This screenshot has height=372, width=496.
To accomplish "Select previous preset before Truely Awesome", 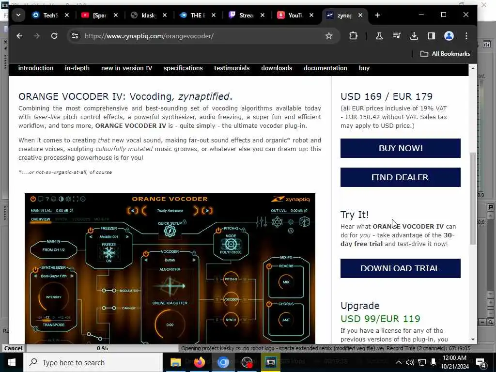I will click(x=133, y=210).
